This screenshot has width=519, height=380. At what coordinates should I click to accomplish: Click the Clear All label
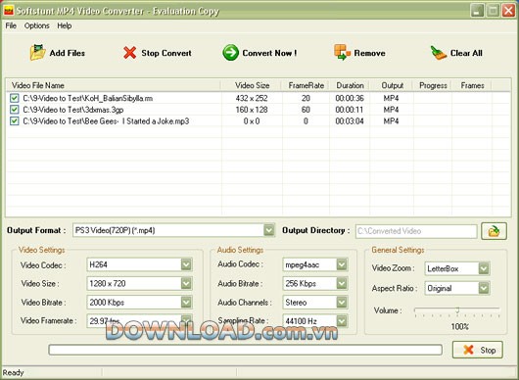tap(466, 53)
